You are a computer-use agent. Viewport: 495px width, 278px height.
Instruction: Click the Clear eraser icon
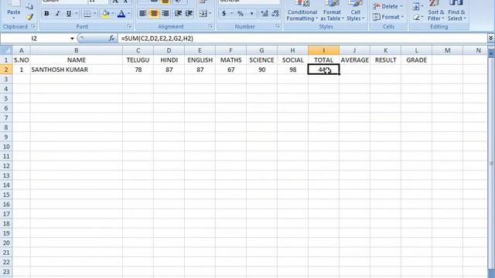[x=416, y=17]
